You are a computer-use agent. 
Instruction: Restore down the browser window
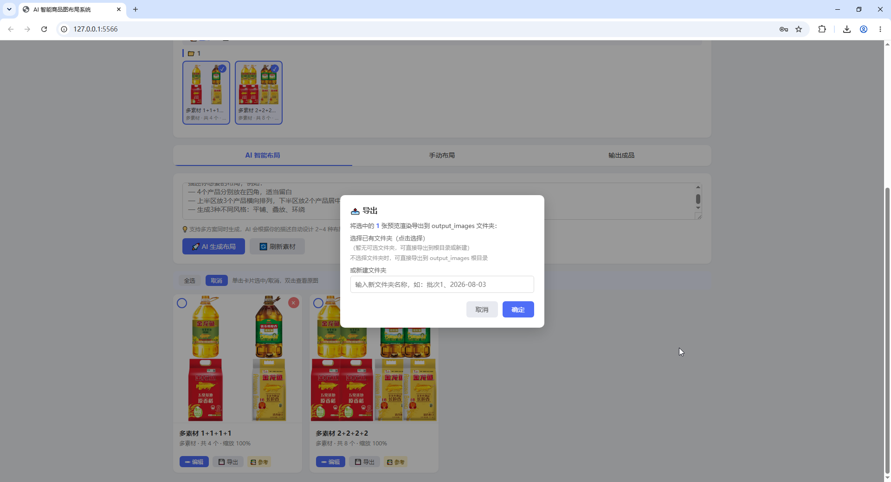[x=859, y=9]
